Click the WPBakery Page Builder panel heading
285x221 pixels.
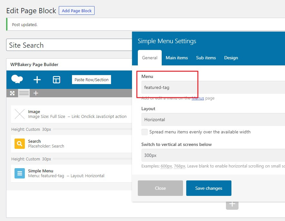(x=34, y=64)
